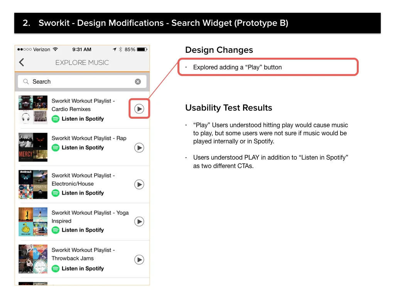Click the Verizon carrier label
Image resolution: width=395 pixels, height=296 pixels.
click(x=42, y=49)
